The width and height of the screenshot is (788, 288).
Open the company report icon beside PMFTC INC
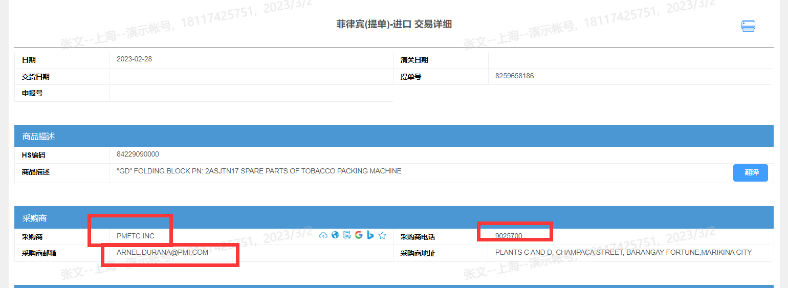[x=347, y=235]
